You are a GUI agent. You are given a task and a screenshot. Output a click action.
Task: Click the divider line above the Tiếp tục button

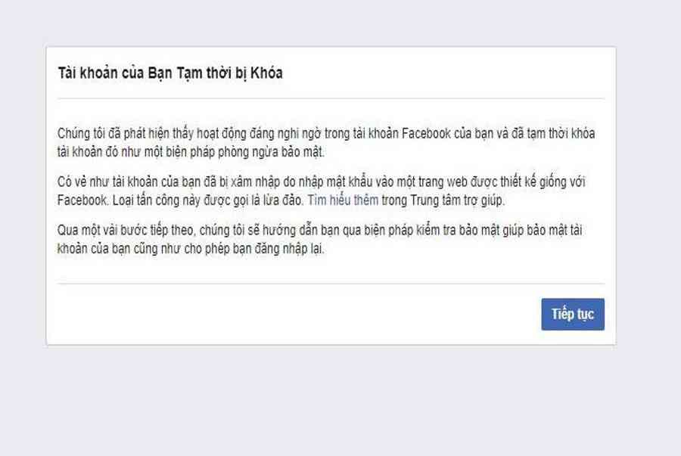331,284
